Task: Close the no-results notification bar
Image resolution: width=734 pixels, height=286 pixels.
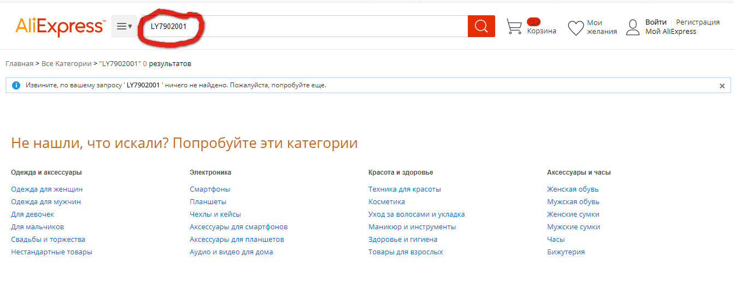Action: click(x=722, y=86)
